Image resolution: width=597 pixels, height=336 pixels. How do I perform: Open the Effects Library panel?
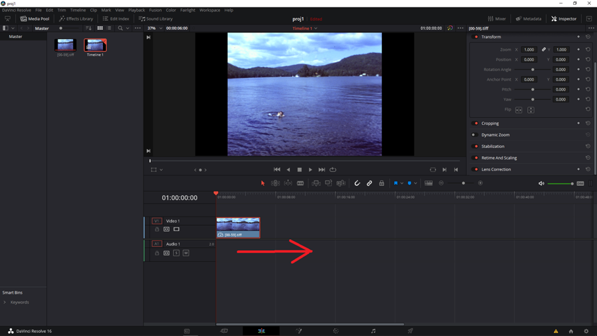click(x=76, y=18)
